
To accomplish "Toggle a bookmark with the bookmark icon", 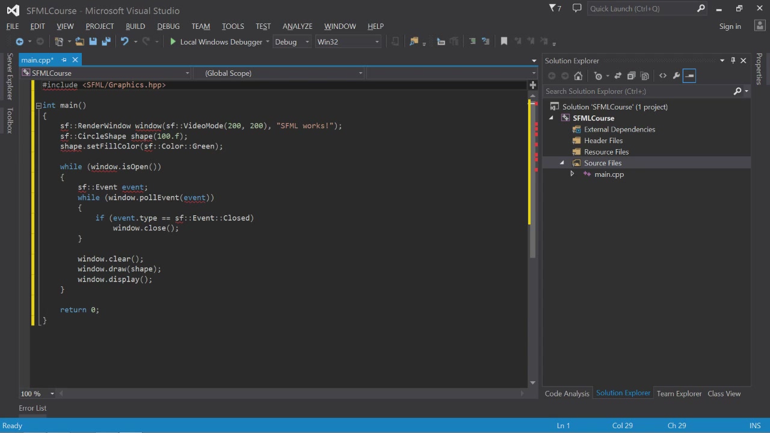I will click(x=504, y=41).
